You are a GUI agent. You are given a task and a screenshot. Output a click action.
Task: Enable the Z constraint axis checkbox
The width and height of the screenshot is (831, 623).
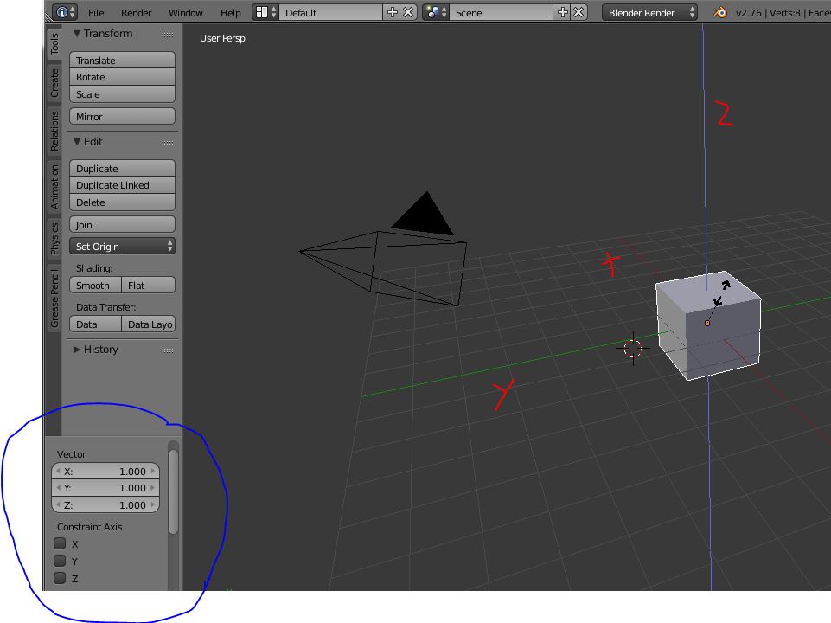coord(60,579)
